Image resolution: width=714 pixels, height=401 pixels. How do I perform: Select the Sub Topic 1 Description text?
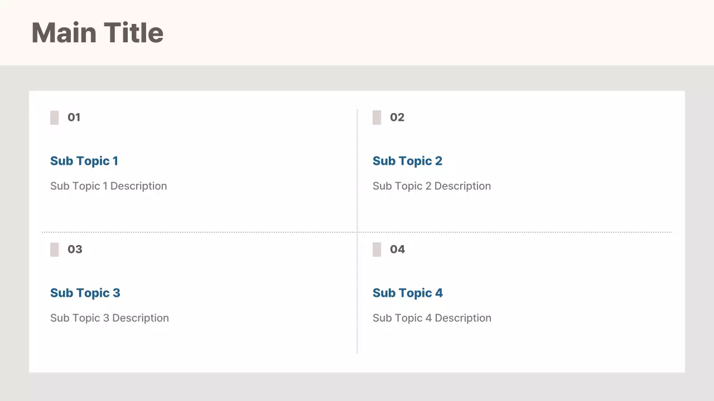tap(109, 186)
